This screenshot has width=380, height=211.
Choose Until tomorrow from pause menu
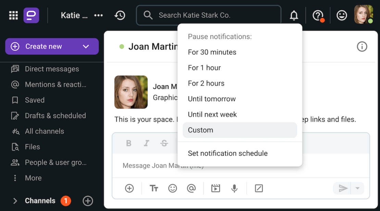pyautogui.click(x=212, y=99)
